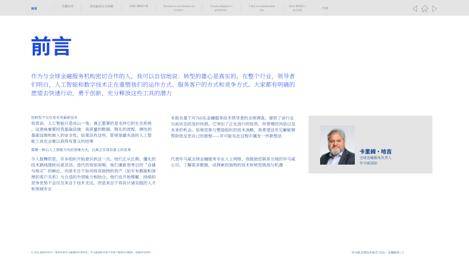
Task: Open the 作者 tab
Action: click(325, 8)
